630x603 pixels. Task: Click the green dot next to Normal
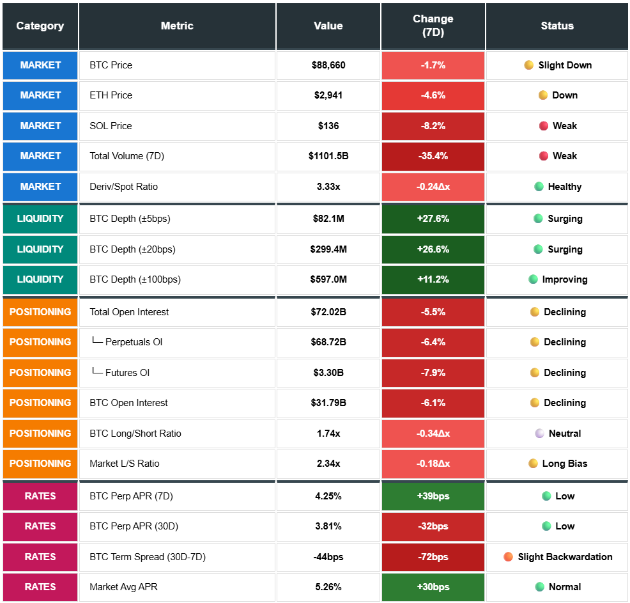pos(539,587)
